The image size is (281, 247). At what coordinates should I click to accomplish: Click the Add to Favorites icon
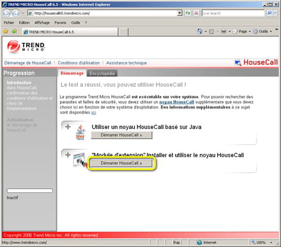pyautogui.click(x=15, y=31)
